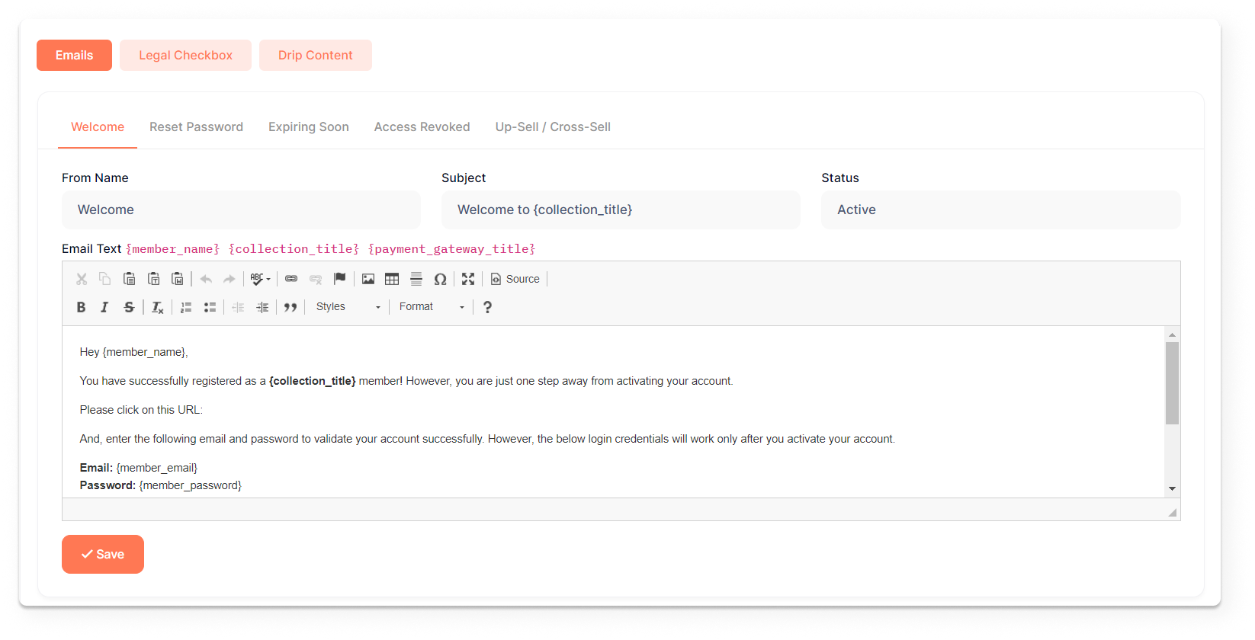The height and width of the screenshot is (640, 1255).
Task: Open the special character (omega) picker
Action: coord(440,279)
